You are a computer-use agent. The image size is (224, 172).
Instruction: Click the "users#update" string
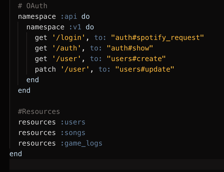(x=145, y=69)
